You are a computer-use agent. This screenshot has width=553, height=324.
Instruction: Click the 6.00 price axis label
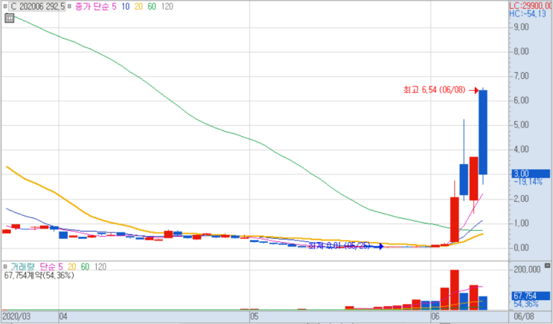pos(521,101)
